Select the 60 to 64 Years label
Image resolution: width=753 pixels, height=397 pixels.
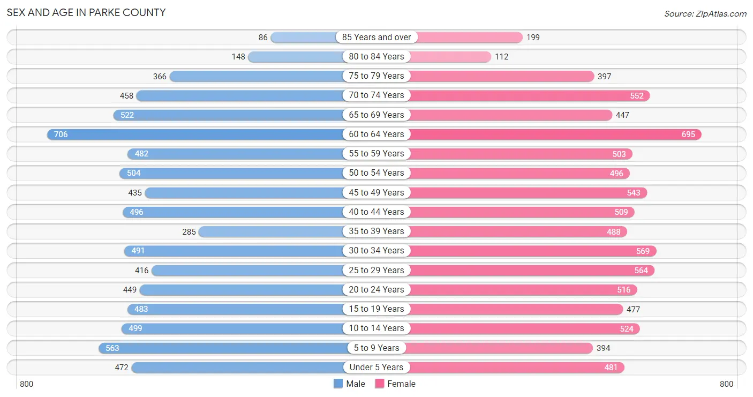click(376, 134)
